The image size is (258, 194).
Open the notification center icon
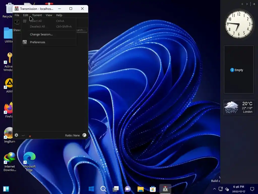point(252,189)
